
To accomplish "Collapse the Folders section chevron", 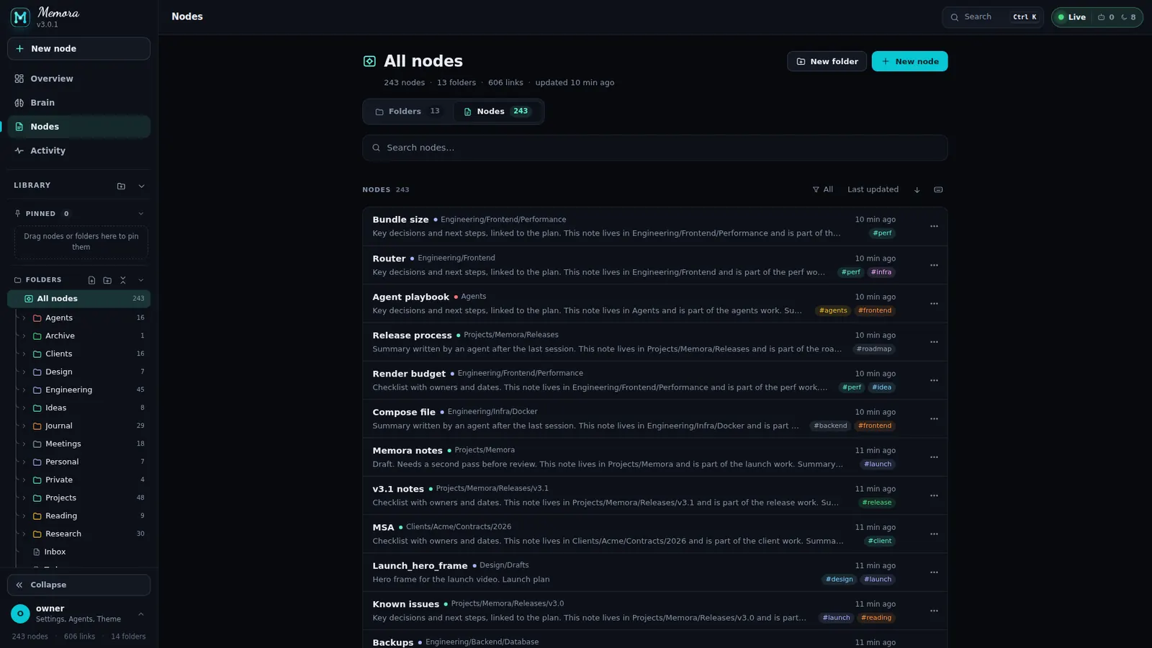I will click(x=141, y=280).
